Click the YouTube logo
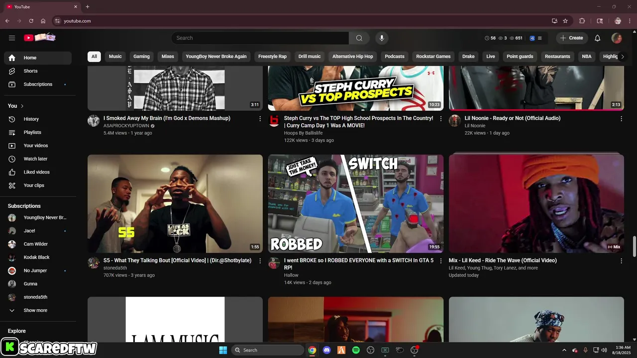637x358 pixels. pyautogui.click(x=40, y=38)
